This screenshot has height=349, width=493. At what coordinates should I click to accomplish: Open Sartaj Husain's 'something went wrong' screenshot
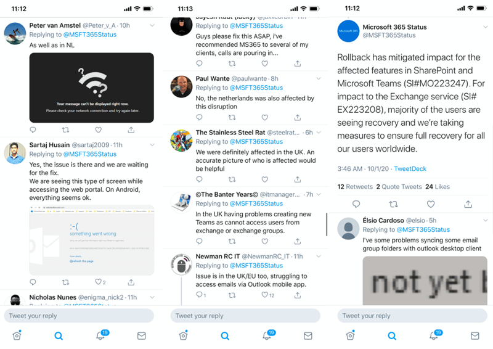91,240
